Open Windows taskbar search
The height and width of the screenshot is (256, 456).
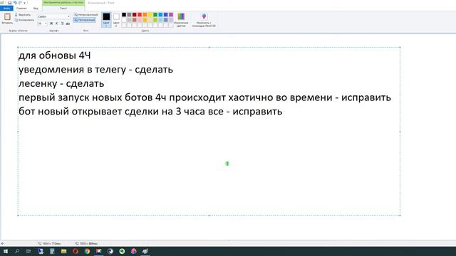[17, 251]
